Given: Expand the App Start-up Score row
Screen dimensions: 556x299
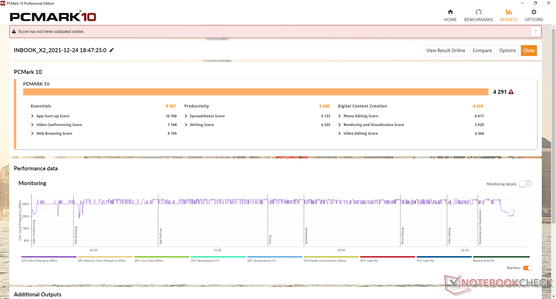Looking at the screenshot, I should coord(32,116).
